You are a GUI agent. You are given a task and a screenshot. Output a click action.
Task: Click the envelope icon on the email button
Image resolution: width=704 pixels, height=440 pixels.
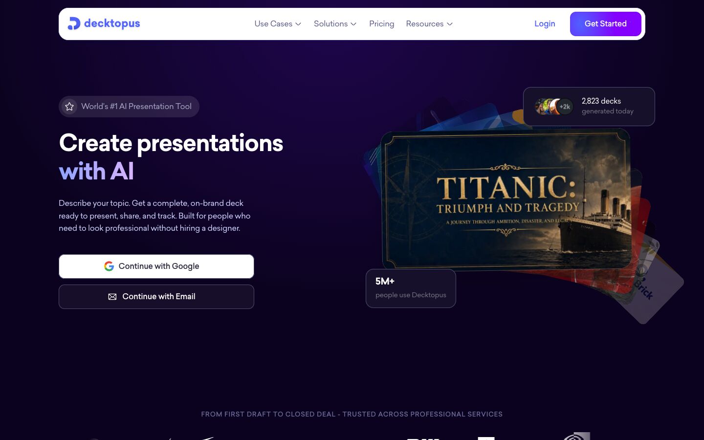click(x=112, y=297)
